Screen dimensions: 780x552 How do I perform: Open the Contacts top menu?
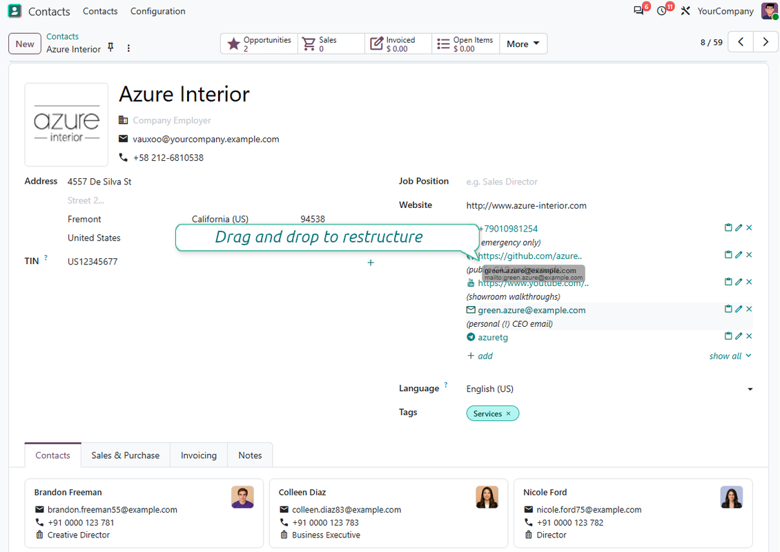click(x=100, y=11)
